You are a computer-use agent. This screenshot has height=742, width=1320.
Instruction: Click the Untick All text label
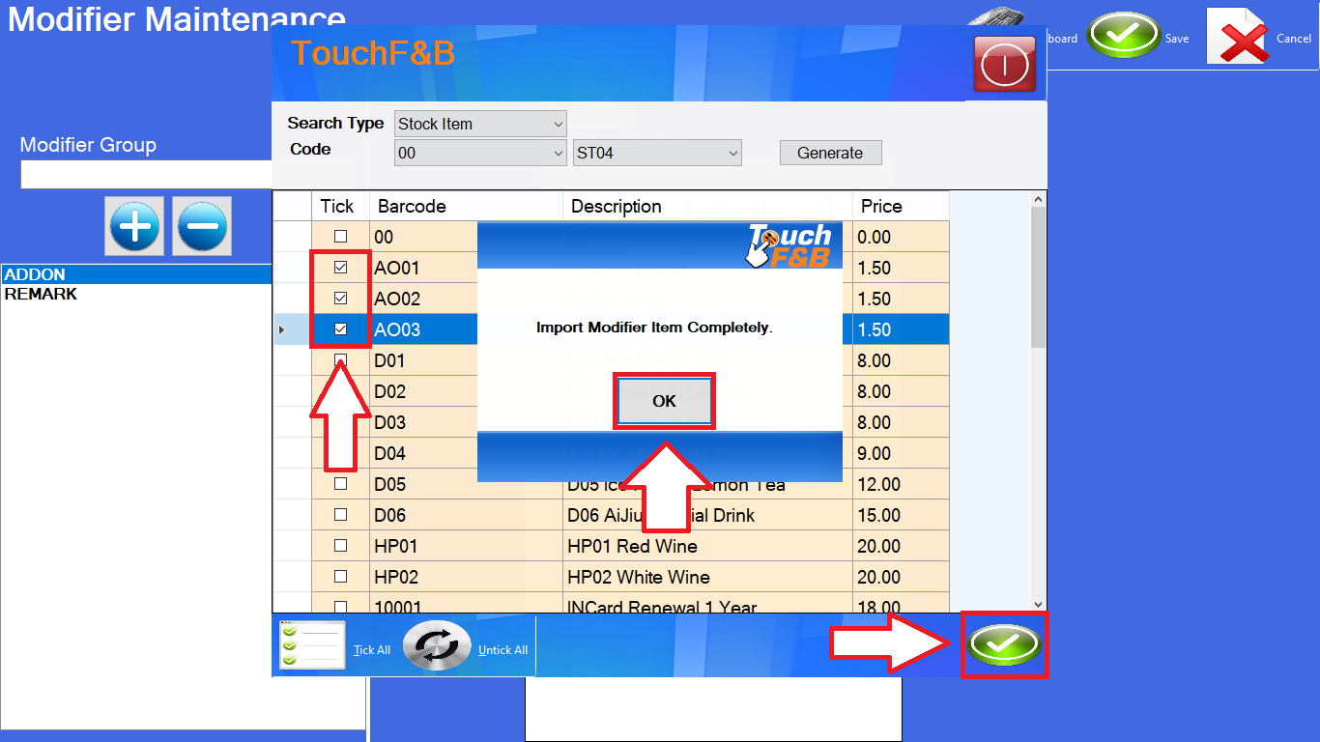click(502, 650)
